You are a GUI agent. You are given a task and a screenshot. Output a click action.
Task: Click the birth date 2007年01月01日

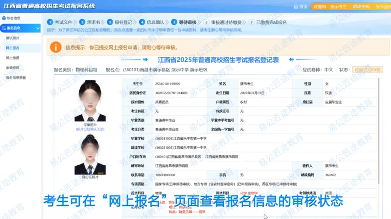pyautogui.click(x=252, y=93)
